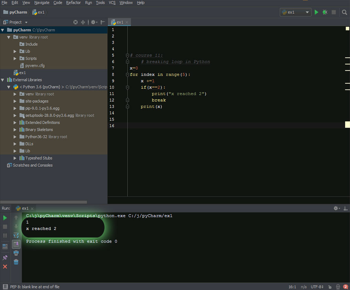Hide Run panel with download-arrow icon
350x290 pixels.
345,208
